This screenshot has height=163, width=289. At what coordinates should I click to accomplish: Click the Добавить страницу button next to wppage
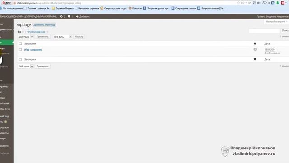tap(44, 25)
